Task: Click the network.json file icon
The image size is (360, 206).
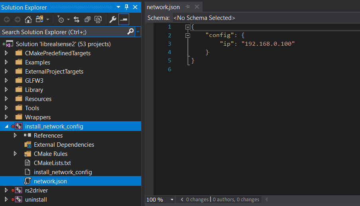Action: click(28, 181)
